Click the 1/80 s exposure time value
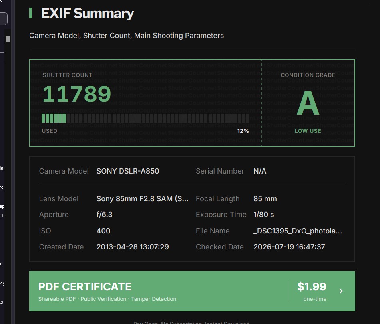The height and width of the screenshot is (324, 380). click(263, 215)
